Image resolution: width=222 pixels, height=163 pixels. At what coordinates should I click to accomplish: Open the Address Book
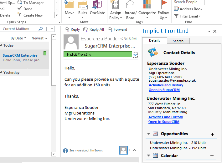[x=188, y=9]
